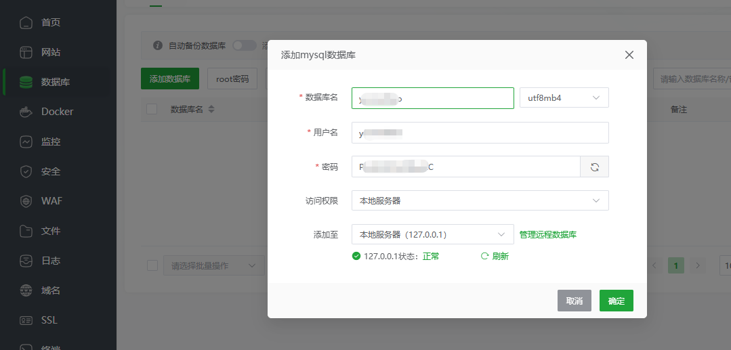Focus the 密码 input field

tap(465, 167)
